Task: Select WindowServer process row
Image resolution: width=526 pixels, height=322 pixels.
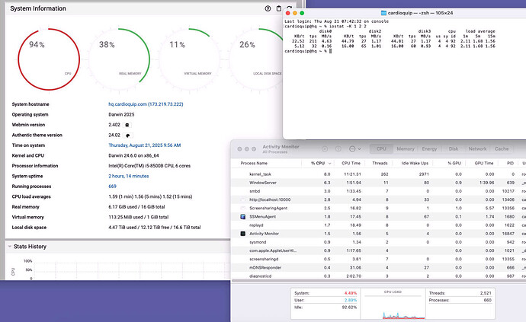Action: [378, 183]
